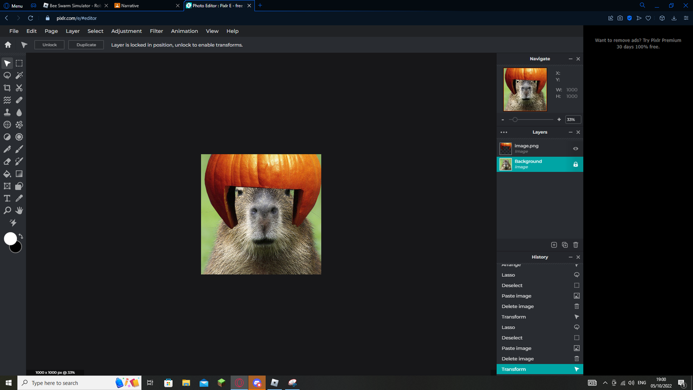Open the Layer menu
The width and height of the screenshot is (693, 390).
coord(73,31)
